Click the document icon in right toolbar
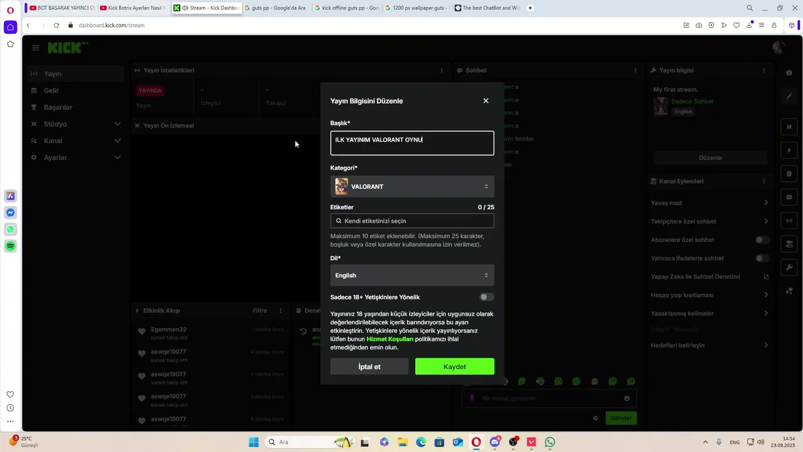 [789, 173]
